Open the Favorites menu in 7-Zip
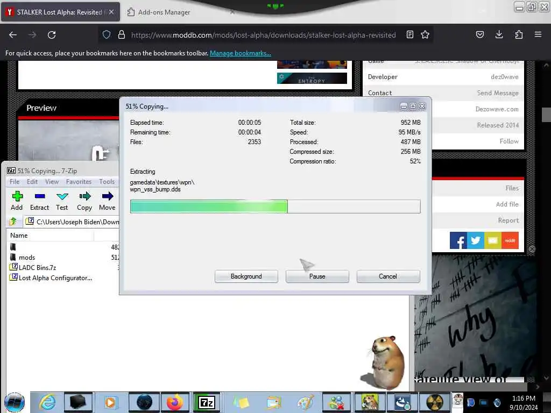The width and height of the screenshot is (551, 413). click(79, 182)
